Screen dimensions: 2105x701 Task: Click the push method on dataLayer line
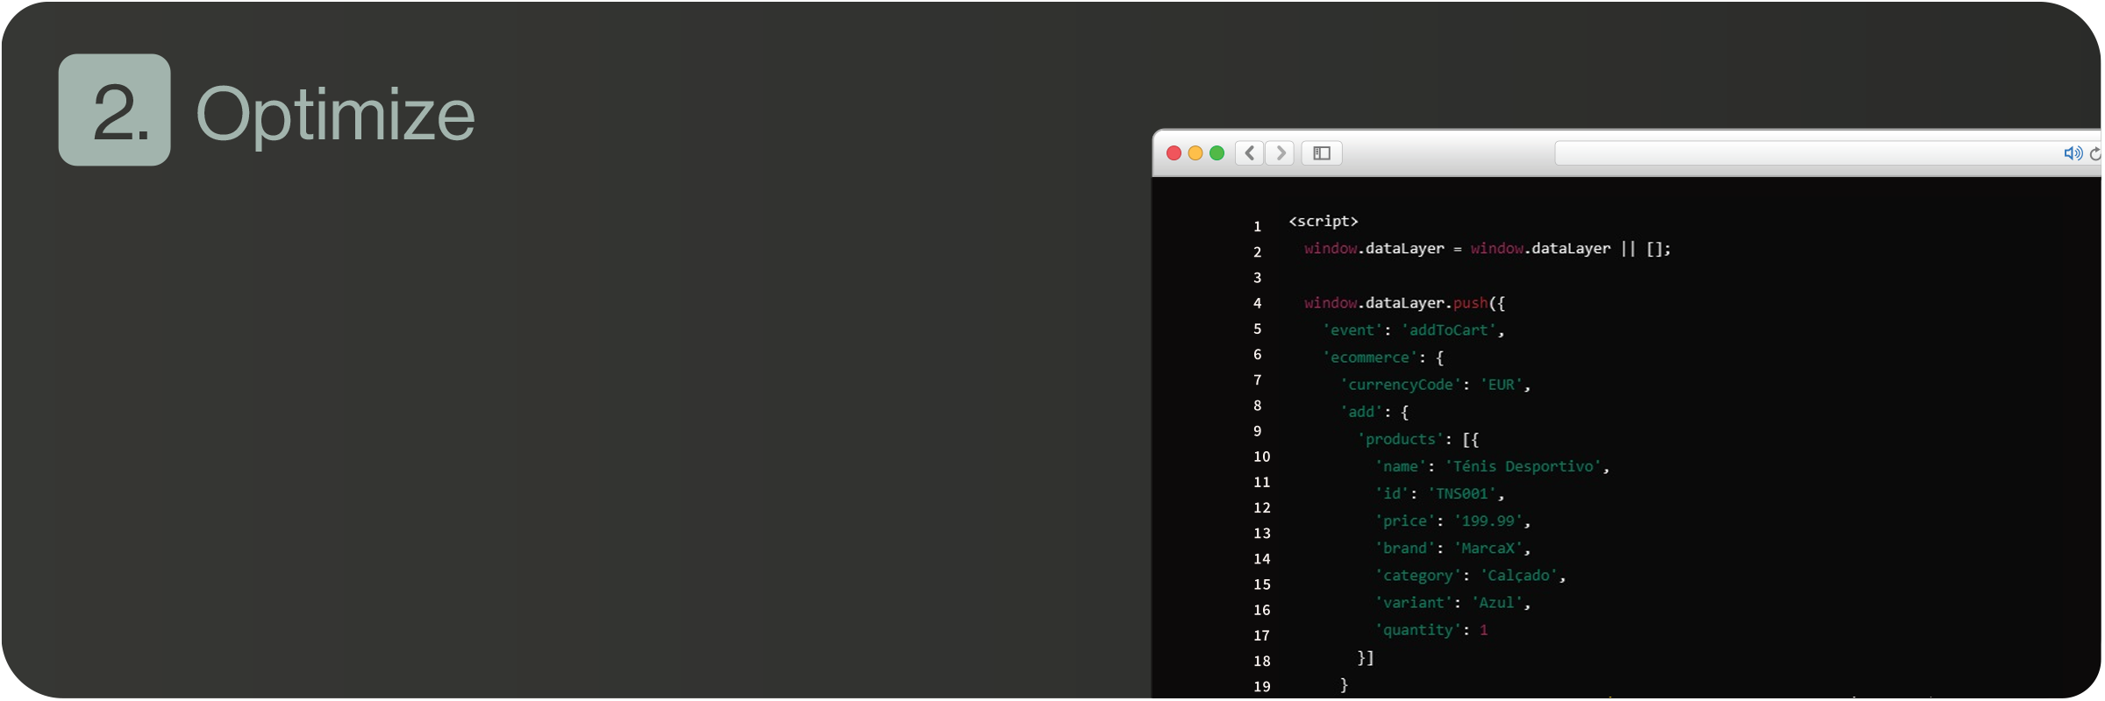click(1470, 303)
